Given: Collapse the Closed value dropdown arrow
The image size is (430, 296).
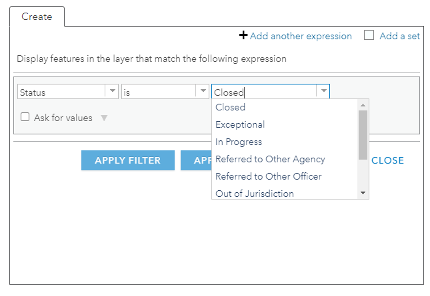Looking at the screenshot, I should (x=323, y=92).
